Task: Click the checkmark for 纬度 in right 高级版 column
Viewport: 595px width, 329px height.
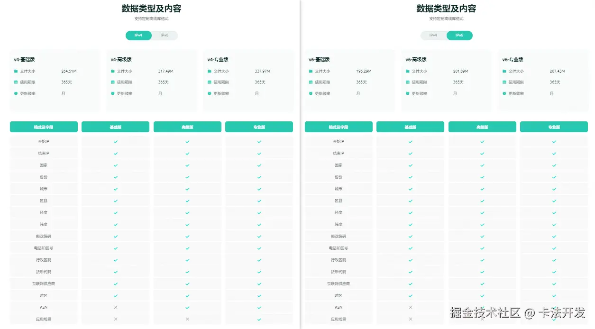Action: [482, 224]
